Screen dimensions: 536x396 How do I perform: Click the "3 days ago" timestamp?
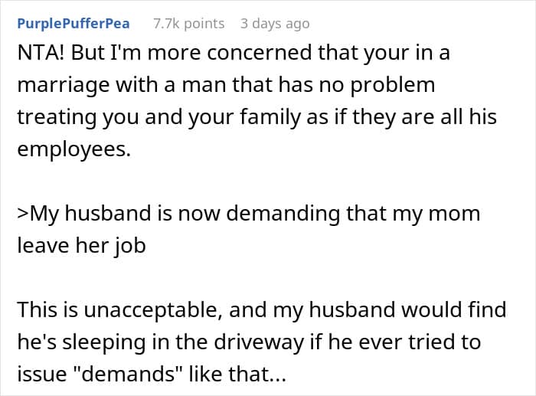coord(275,24)
